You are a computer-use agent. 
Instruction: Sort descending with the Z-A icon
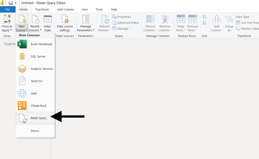pyautogui.click(x=204, y=23)
